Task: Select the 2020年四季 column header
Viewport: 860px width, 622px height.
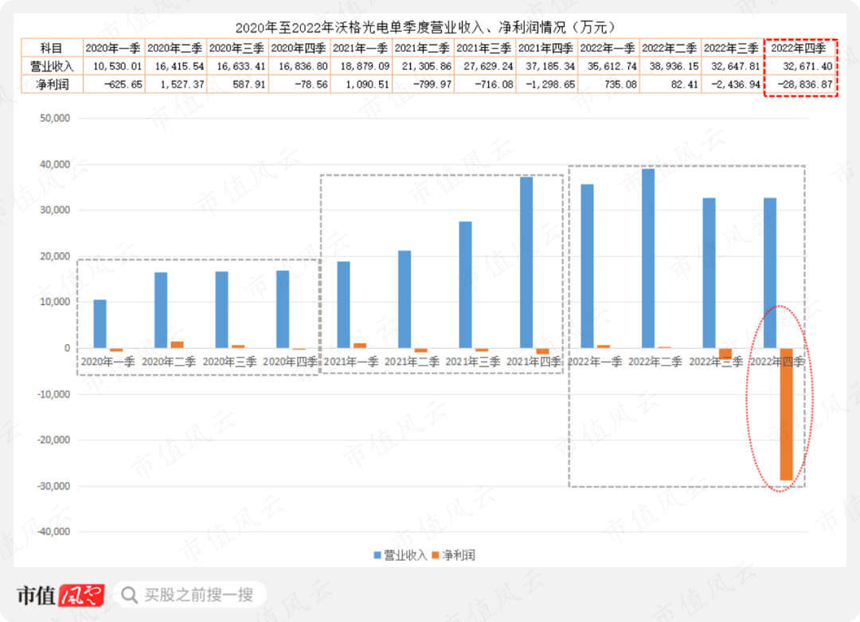Action: (x=299, y=48)
